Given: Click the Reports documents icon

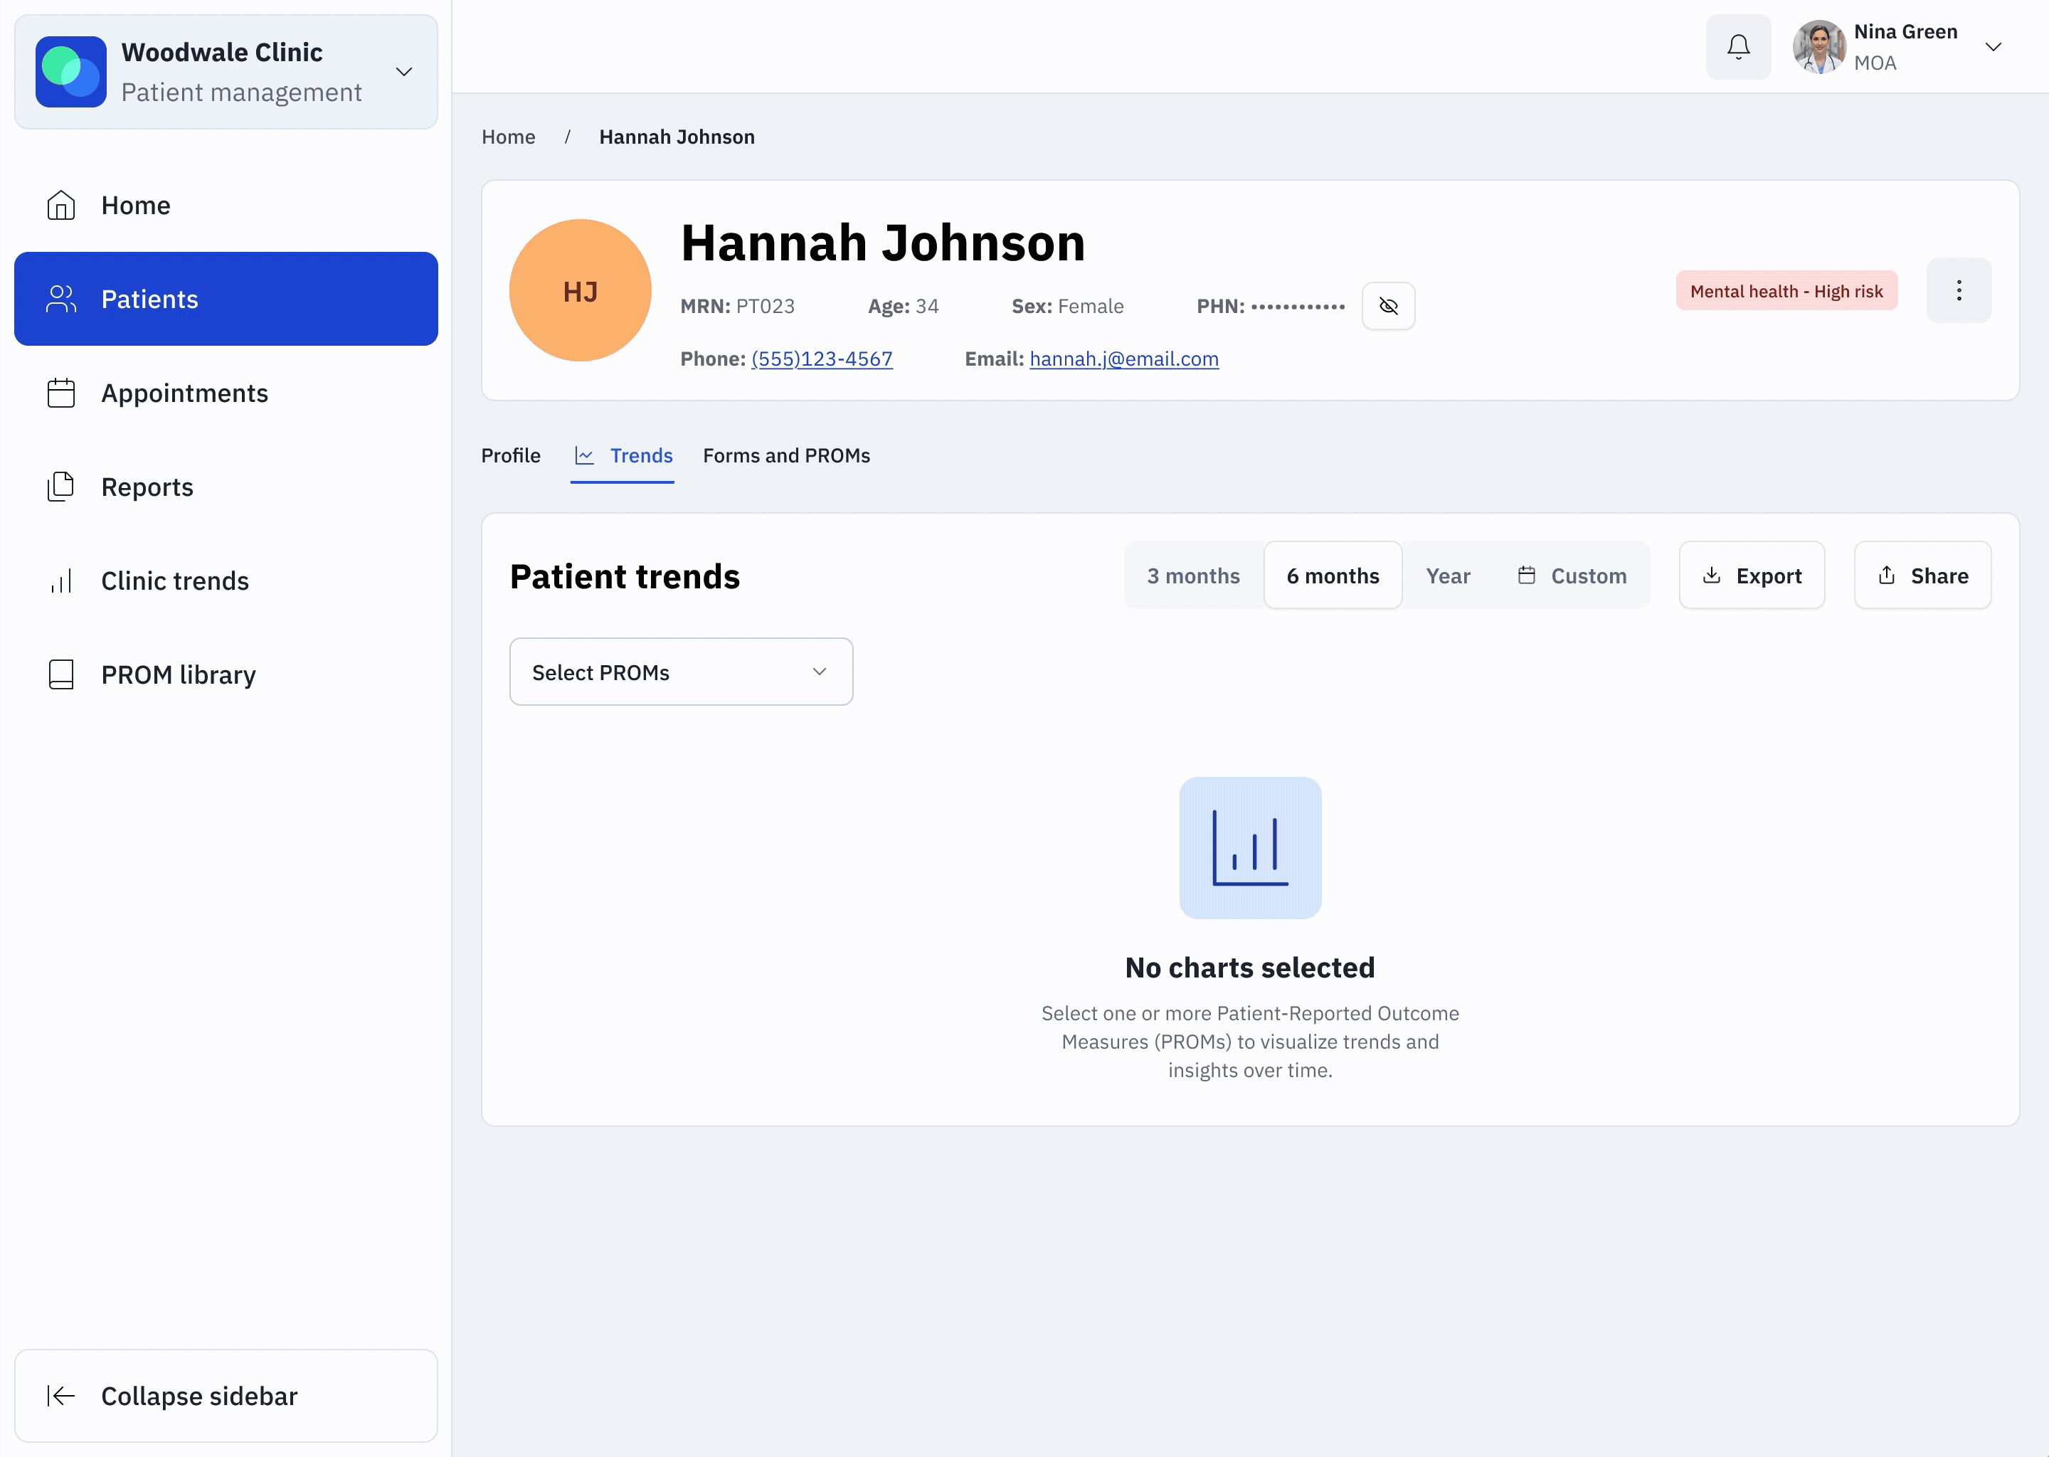Looking at the screenshot, I should coord(60,487).
